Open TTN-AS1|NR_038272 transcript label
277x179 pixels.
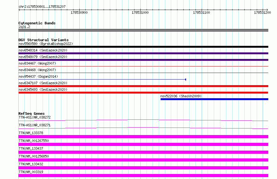coord(35,117)
